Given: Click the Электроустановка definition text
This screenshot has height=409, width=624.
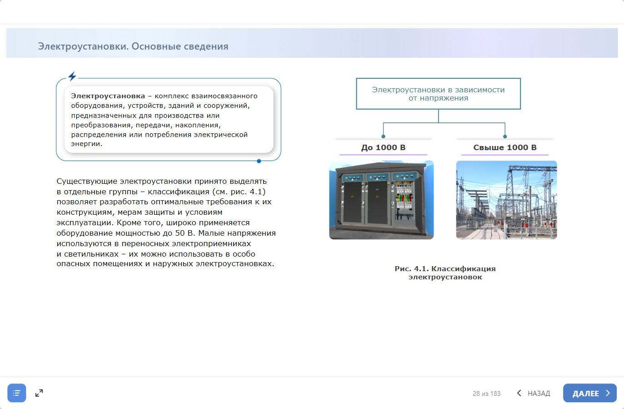Looking at the screenshot, I should coord(164,120).
